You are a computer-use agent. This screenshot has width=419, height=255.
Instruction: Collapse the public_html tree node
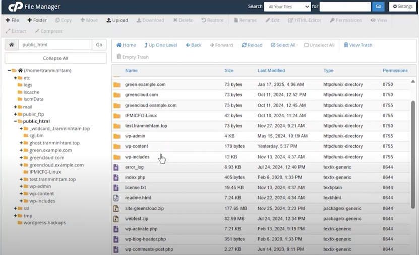pos(15,122)
